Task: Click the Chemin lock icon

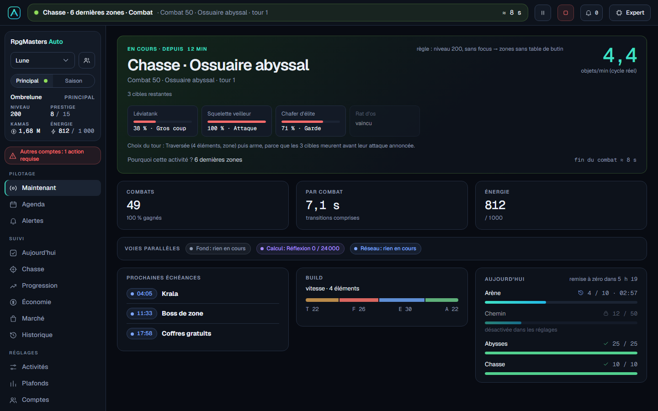Action: [606, 313]
